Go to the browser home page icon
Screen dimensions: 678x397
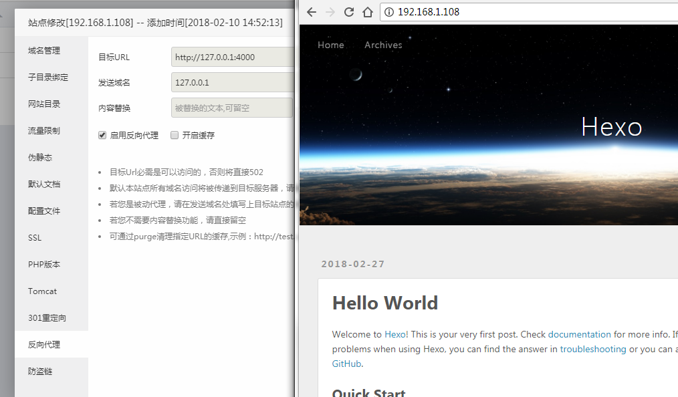coord(368,12)
